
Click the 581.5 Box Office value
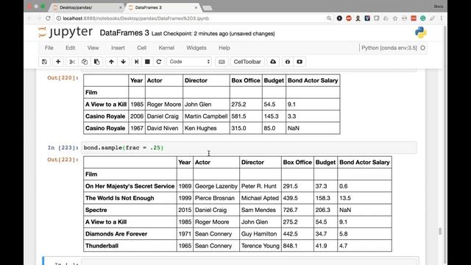238,116
